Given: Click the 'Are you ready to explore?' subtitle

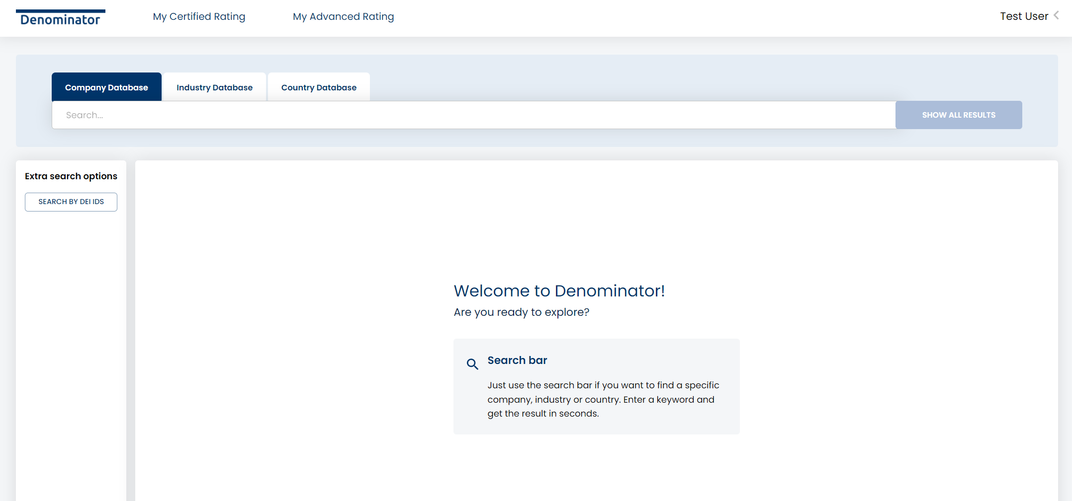Looking at the screenshot, I should coord(521,312).
